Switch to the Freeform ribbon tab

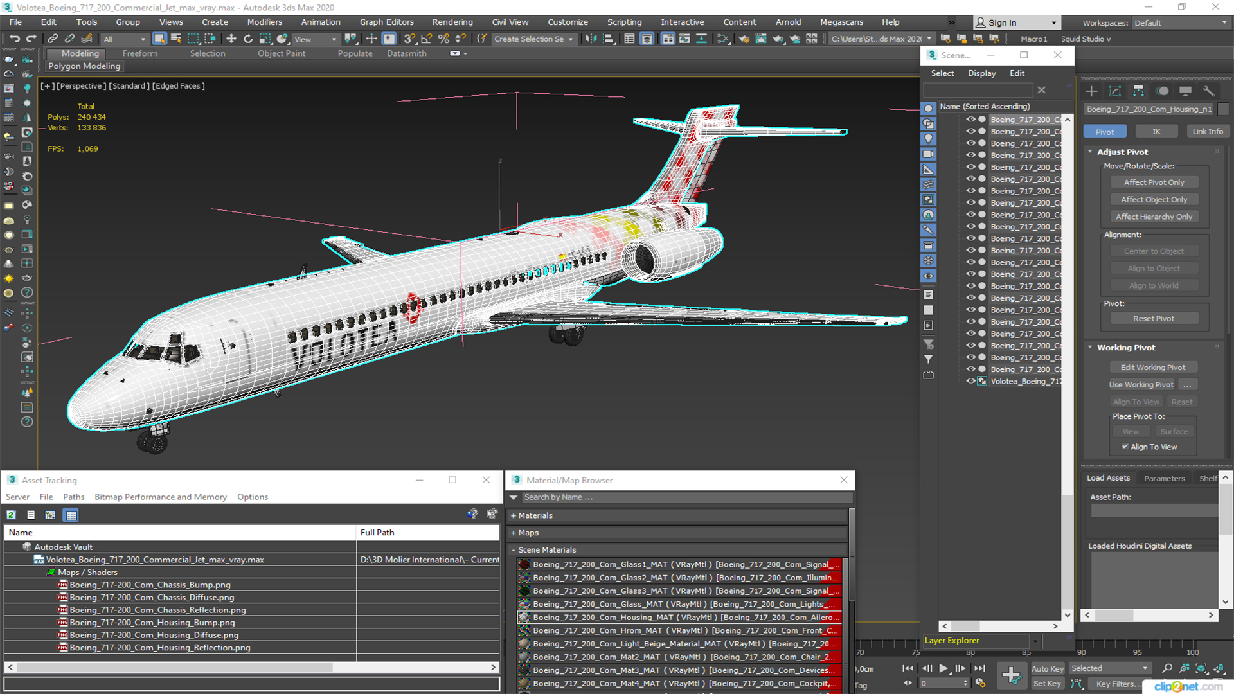[140, 53]
